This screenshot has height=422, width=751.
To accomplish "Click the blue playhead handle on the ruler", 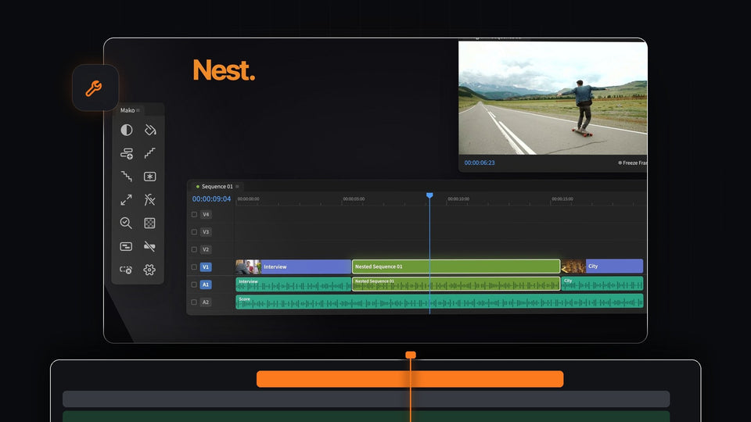I will [429, 195].
